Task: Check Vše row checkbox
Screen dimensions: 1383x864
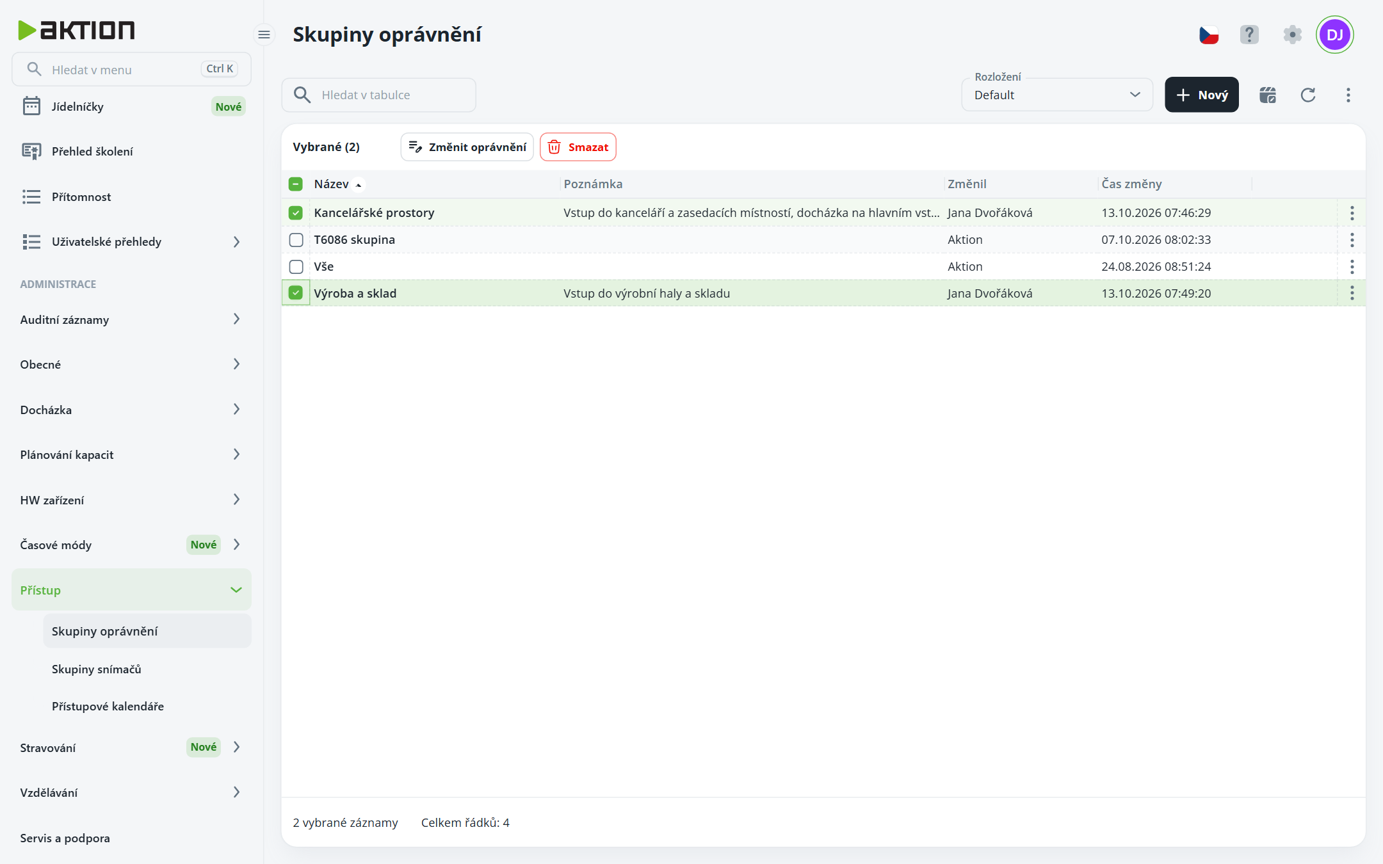Action: (296, 266)
